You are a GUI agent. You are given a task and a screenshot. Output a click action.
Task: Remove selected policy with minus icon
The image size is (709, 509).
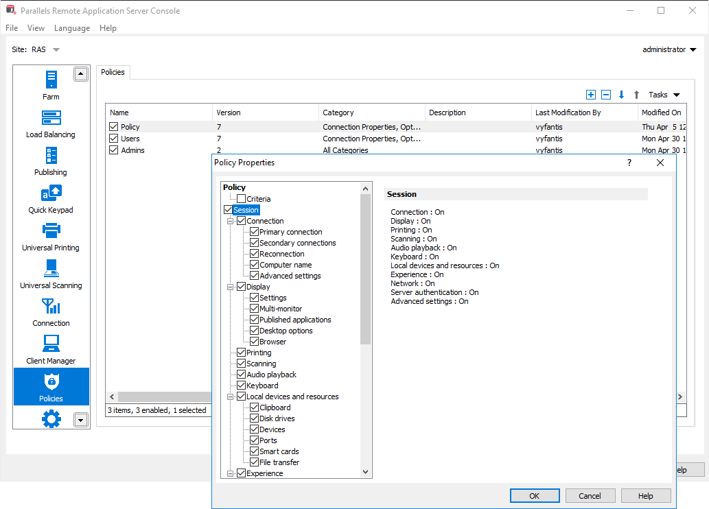606,95
